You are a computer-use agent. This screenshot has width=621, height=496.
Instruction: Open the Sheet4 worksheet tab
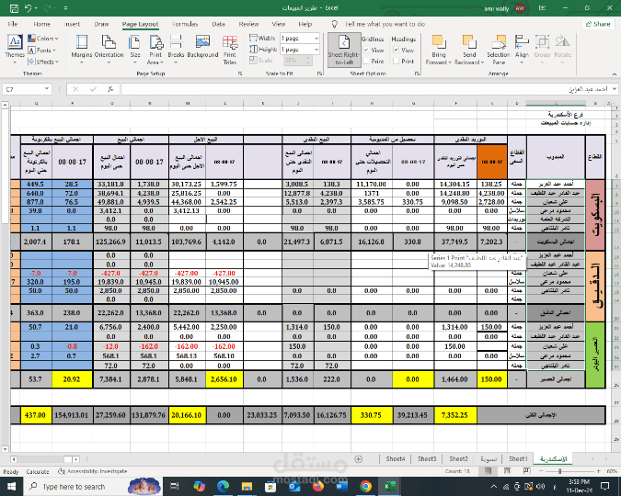[396, 459]
